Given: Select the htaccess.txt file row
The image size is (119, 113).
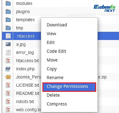Looking at the screenshot, I should pos(21,60).
